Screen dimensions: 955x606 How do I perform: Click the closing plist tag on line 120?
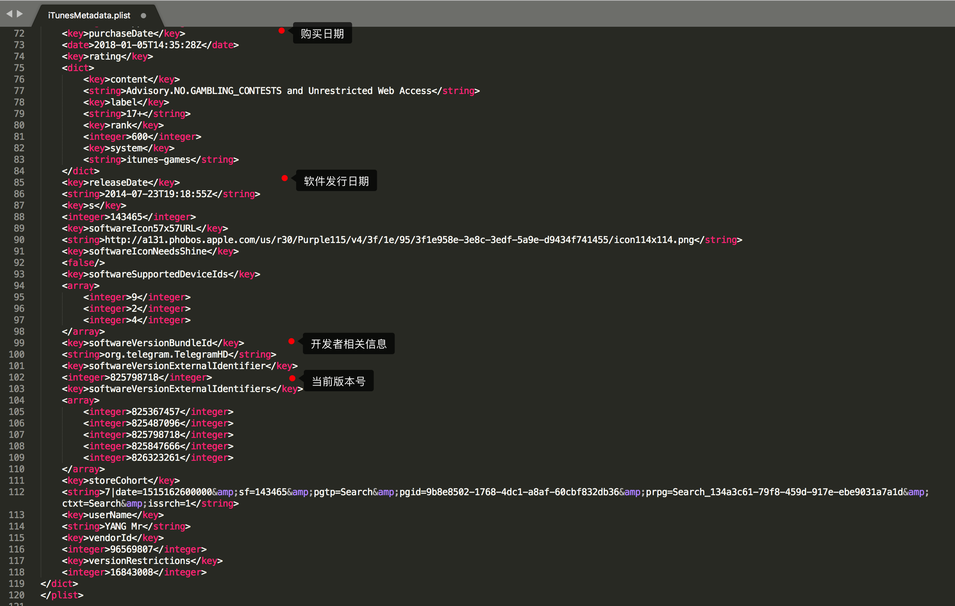[x=62, y=595]
